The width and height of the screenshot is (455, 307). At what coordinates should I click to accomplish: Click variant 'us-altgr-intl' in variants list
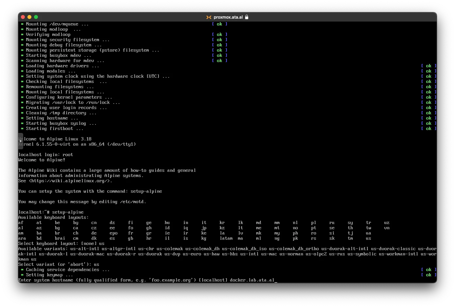[119, 249]
